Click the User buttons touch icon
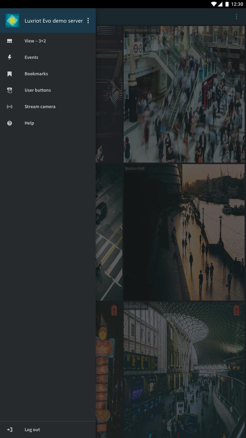246x438 pixels. click(x=10, y=90)
